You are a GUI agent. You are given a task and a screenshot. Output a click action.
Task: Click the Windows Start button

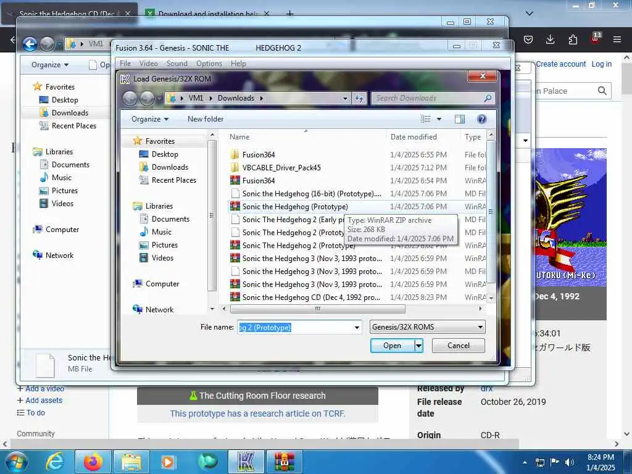17,462
